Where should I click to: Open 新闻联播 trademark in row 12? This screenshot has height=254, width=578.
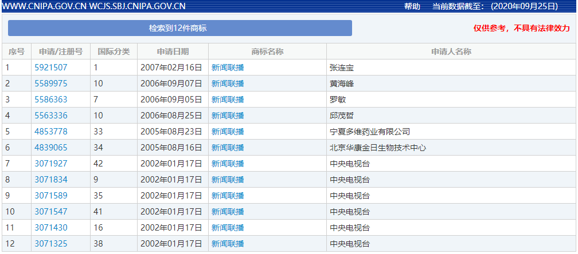click(x=228, y=243)
